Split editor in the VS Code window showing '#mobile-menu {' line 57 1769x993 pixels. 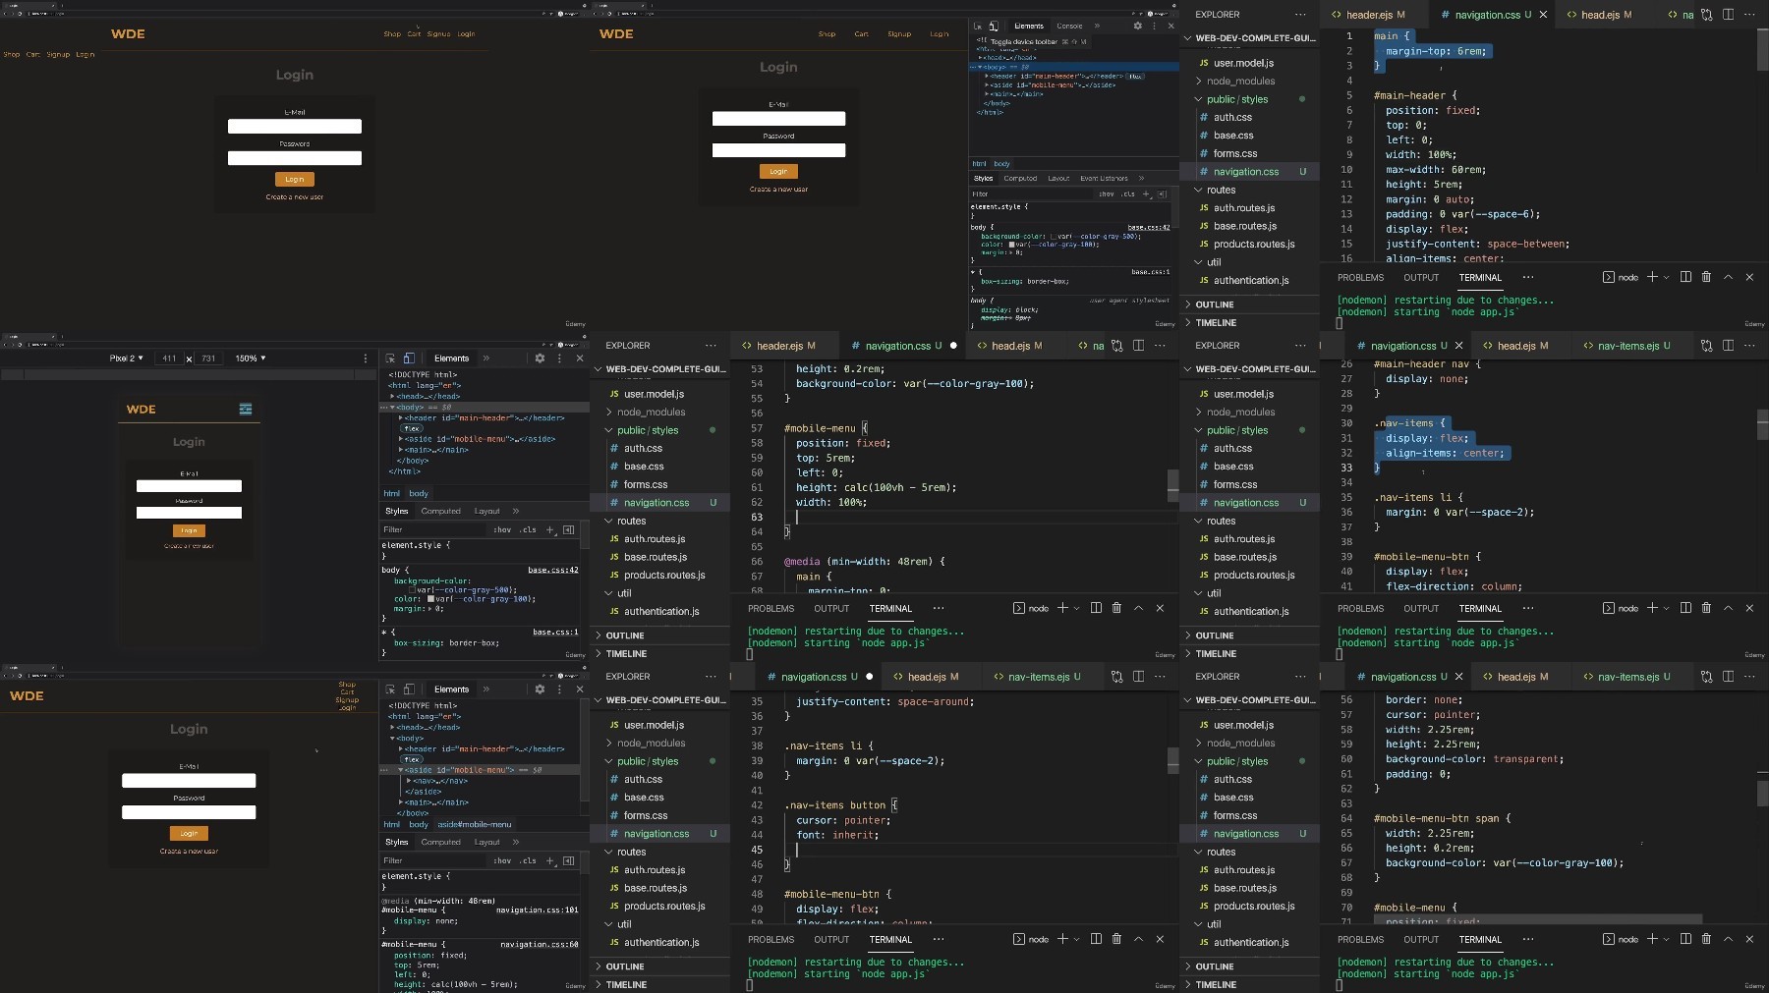point(1138,346)
